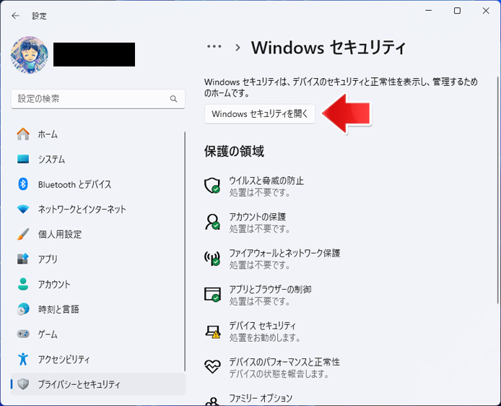This screenshot has height=406, width=501.
Task: Open ファイアウォールとネットワーク保護 link
Action: (x=284, y=253)
